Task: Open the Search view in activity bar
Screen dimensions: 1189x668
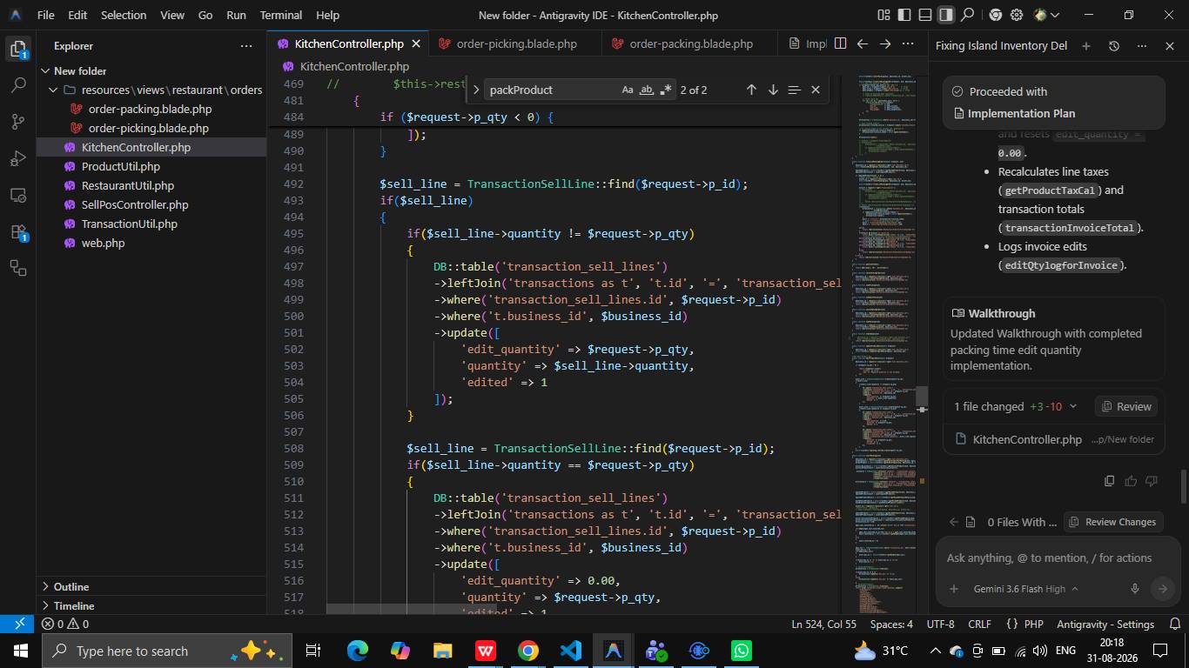Action: point(18,85)
